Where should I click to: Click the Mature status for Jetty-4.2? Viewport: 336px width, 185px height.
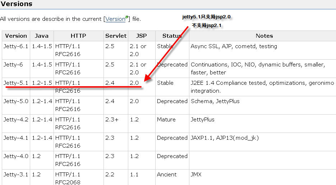coord(166,120)
